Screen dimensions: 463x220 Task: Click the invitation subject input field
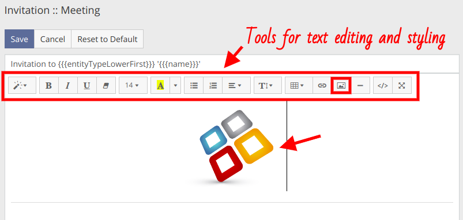coord(232,64)
